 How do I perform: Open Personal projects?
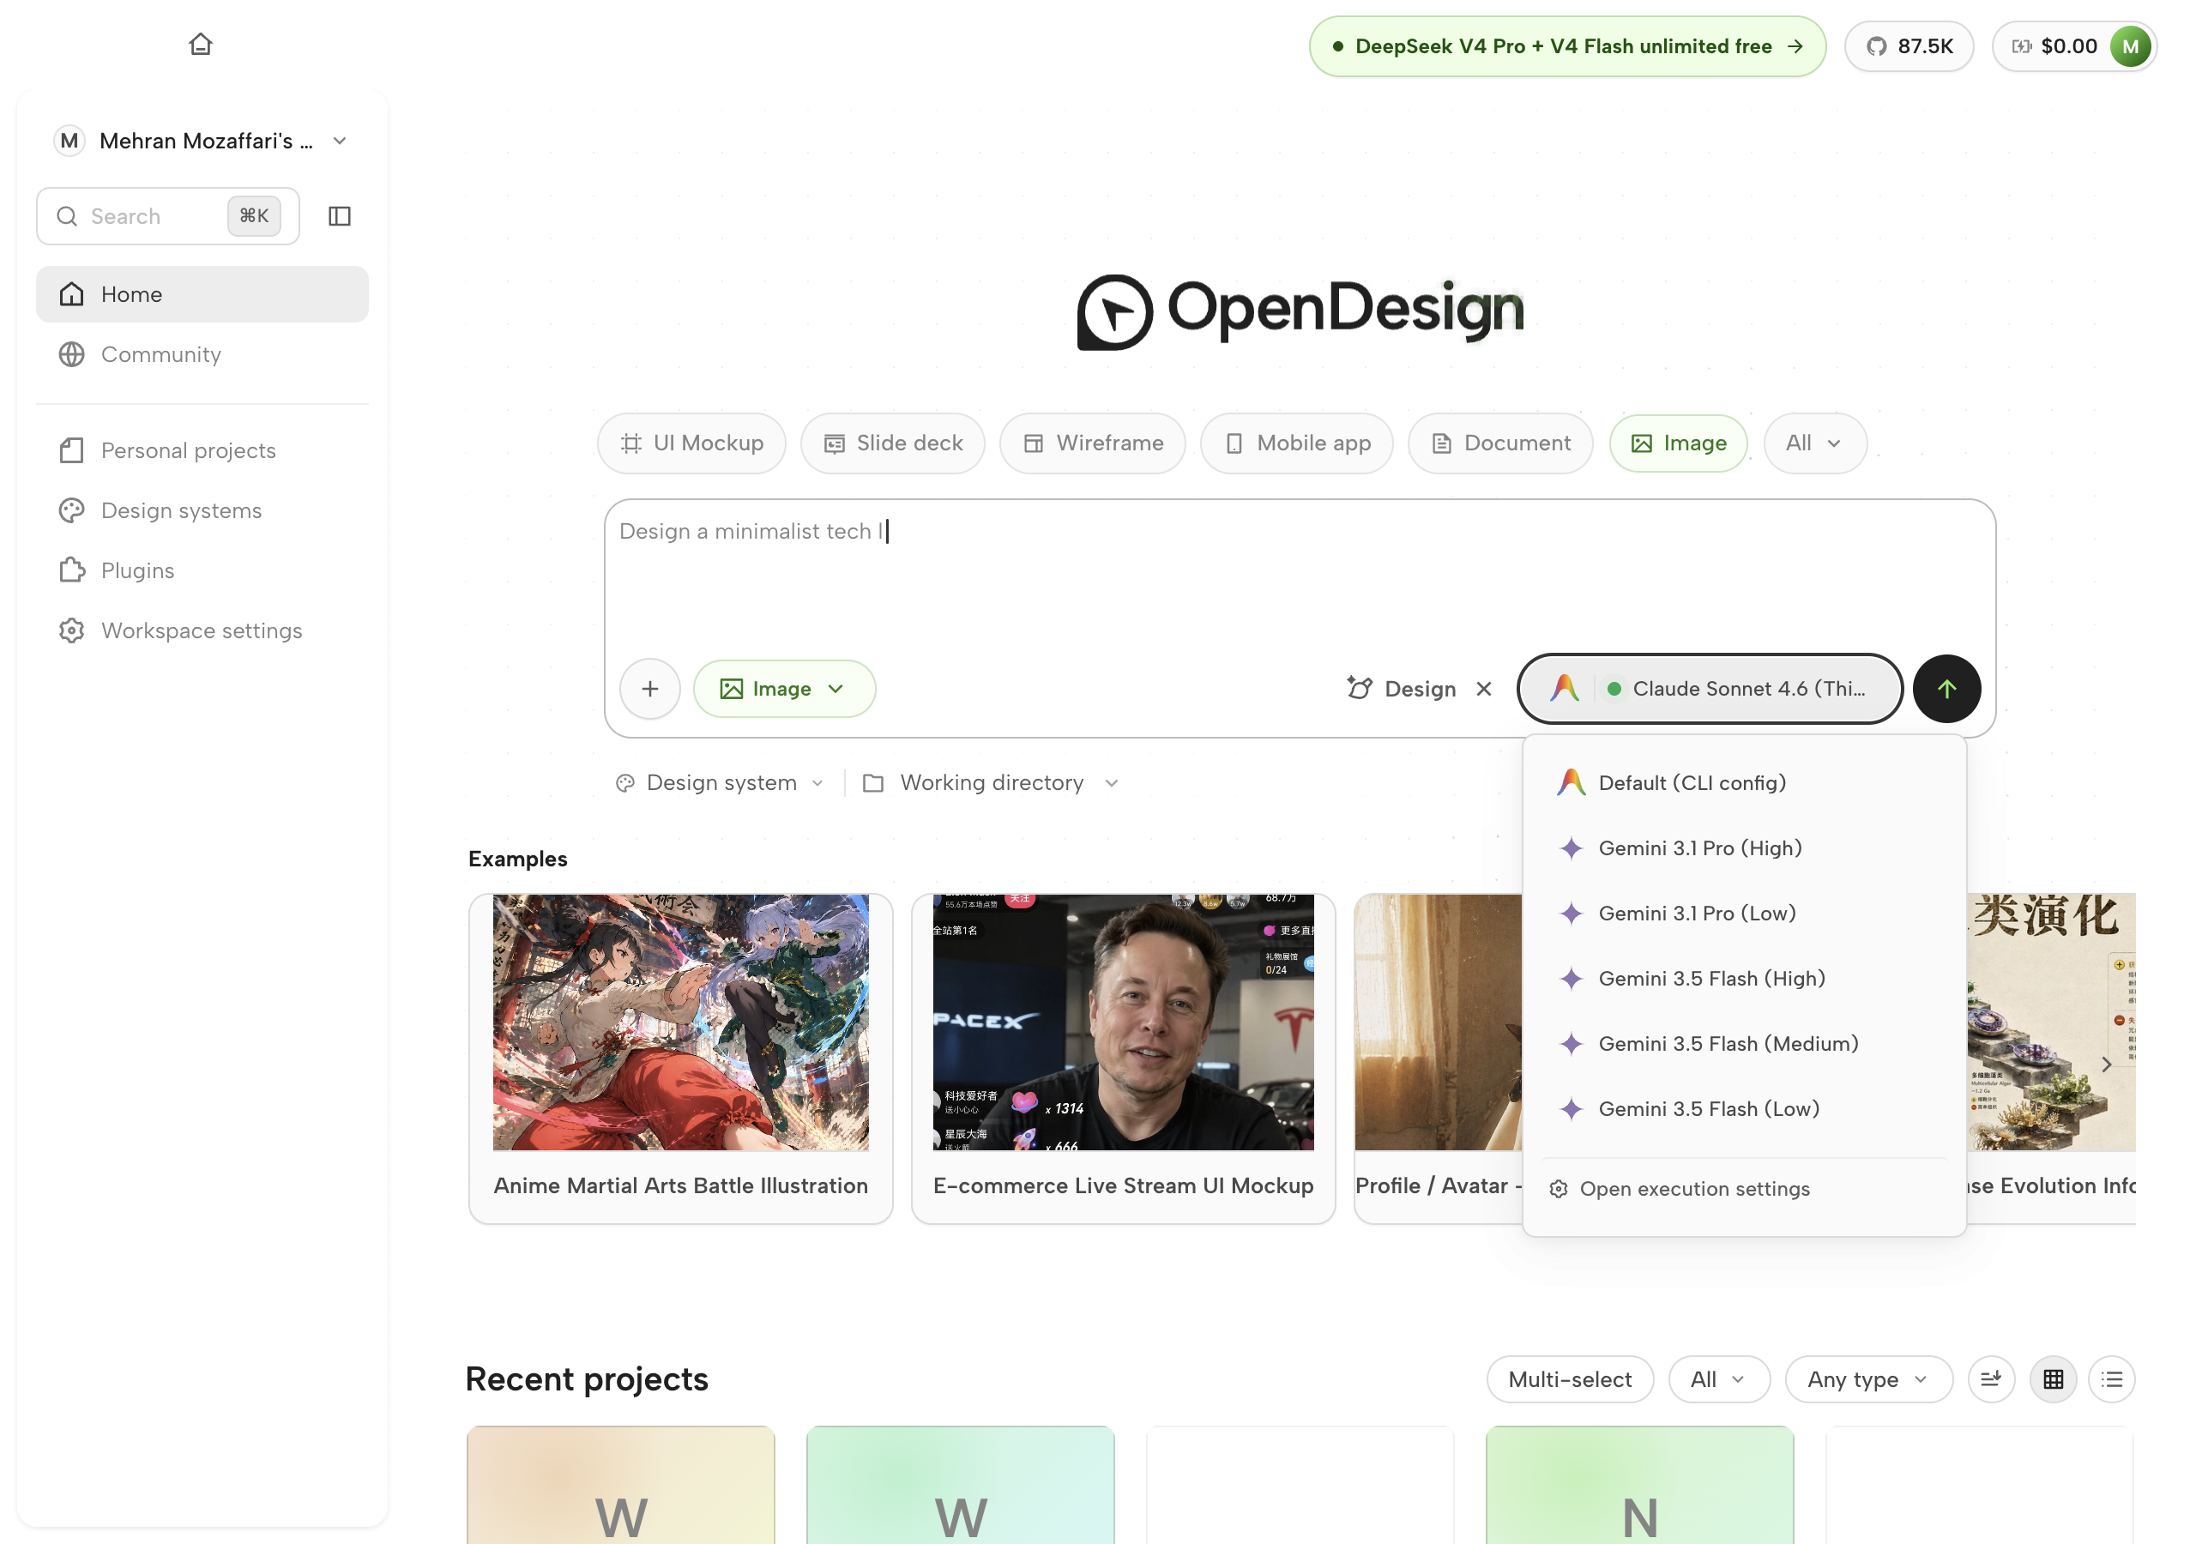click(x=202, y=450)
